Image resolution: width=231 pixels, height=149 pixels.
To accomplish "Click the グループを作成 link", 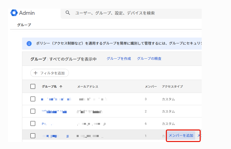I will [119, 59].
